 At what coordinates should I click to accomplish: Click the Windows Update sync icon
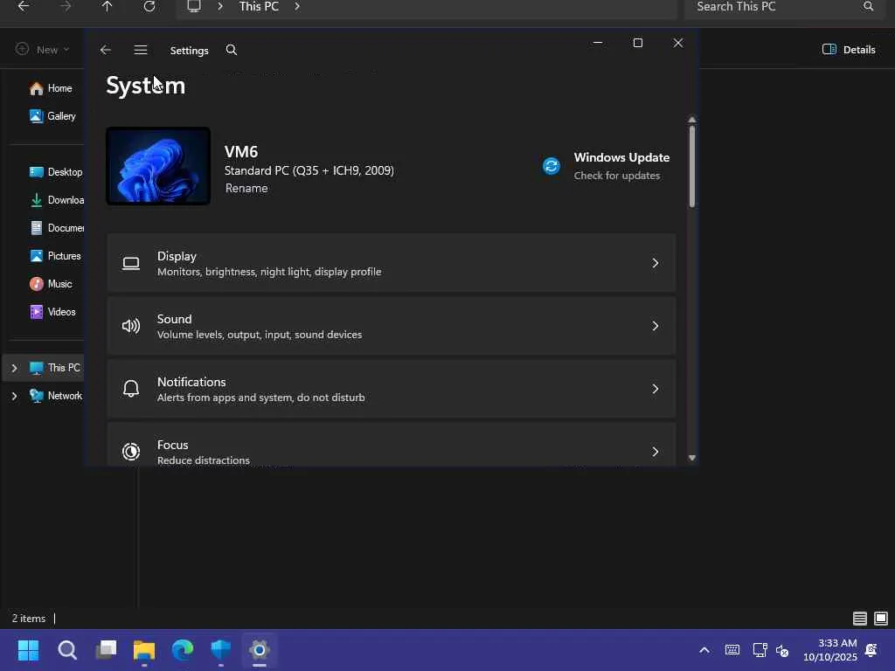click(x=552, y=166)
